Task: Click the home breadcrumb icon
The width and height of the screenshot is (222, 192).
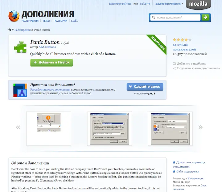Action: 10,30
